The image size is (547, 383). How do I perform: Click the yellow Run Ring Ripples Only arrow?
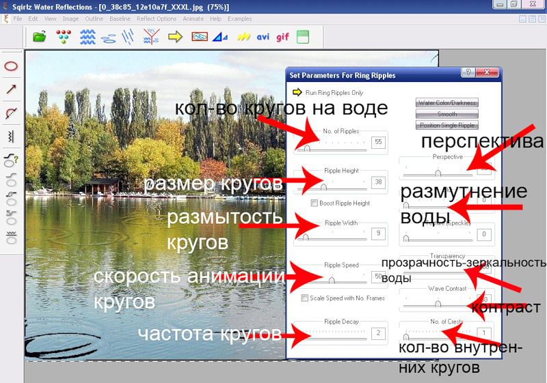[x=297, y=92]
